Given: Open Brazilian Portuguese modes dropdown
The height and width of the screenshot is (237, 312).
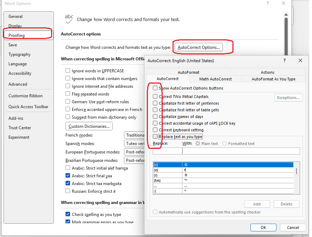Looking at the screenshot, I should [135, 160].
